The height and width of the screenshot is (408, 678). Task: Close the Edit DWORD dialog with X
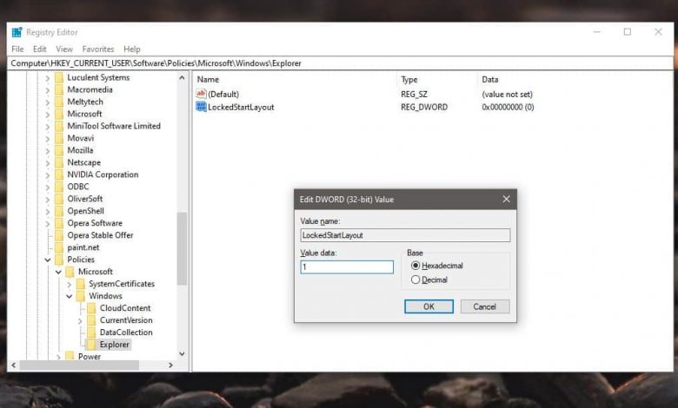507,199
